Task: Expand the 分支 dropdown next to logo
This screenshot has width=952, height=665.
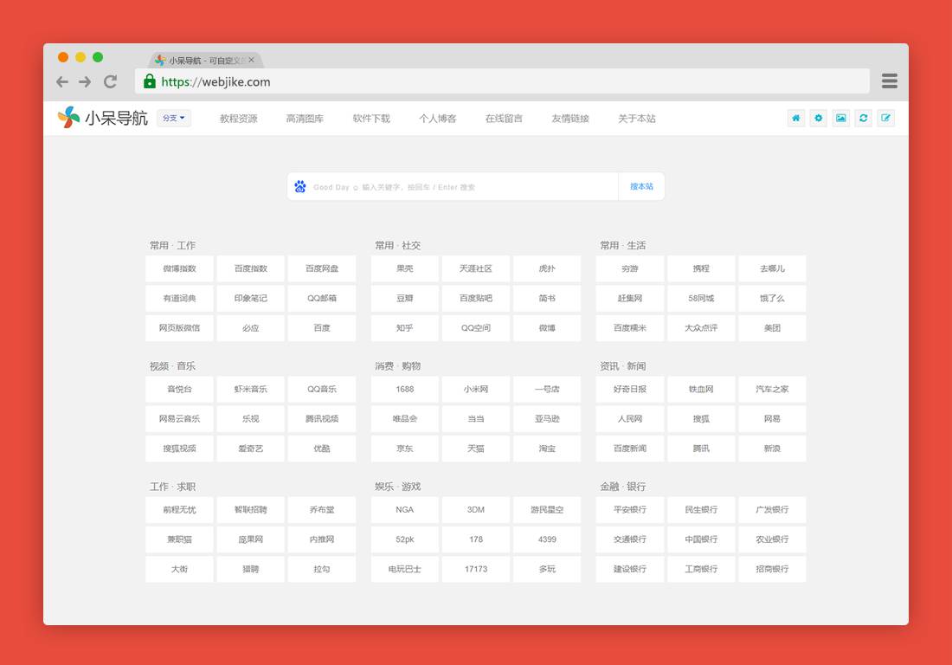Action: [174, 119]
